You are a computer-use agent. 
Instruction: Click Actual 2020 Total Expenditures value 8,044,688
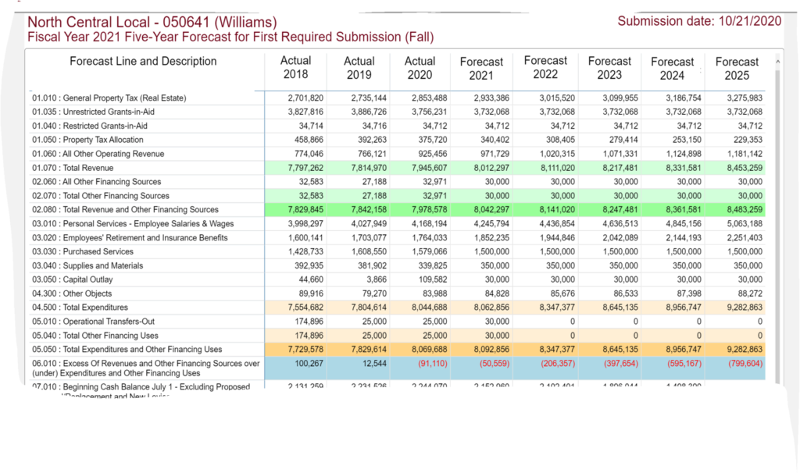click(428, 308)
